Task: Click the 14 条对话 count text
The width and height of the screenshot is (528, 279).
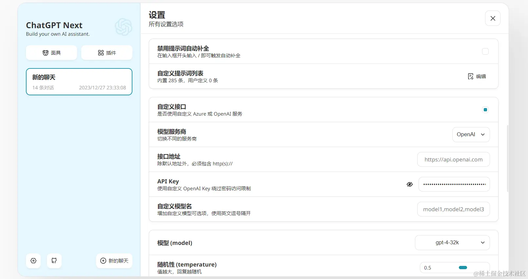Action: pos(43,88)
